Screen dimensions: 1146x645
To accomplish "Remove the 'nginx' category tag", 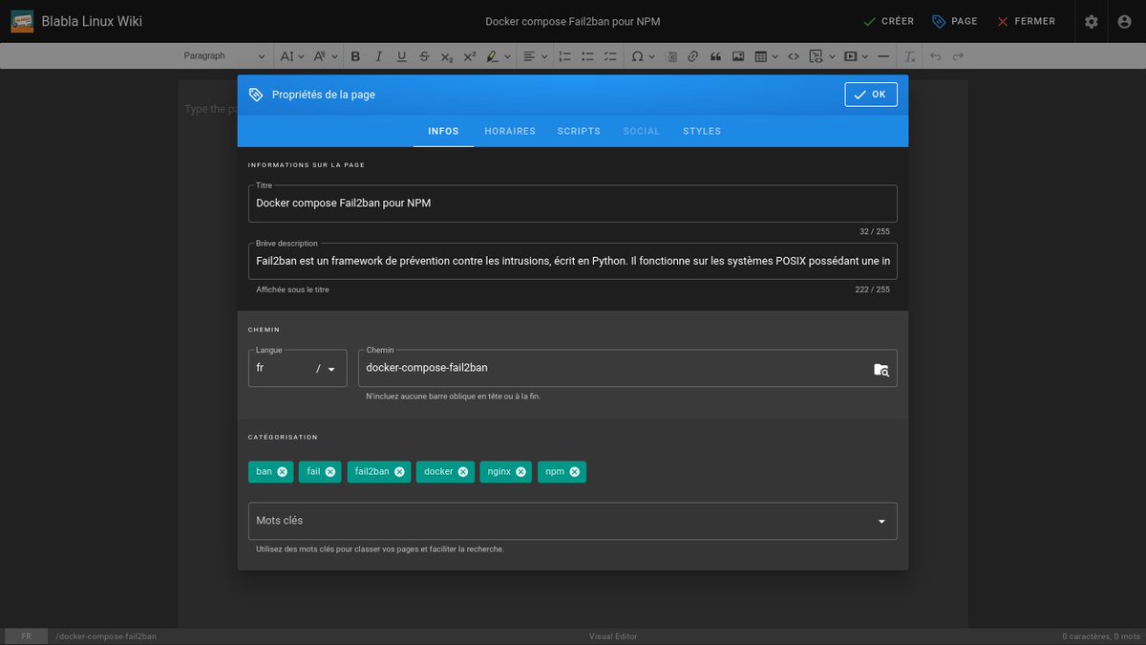I will click(x=523, y=471).
